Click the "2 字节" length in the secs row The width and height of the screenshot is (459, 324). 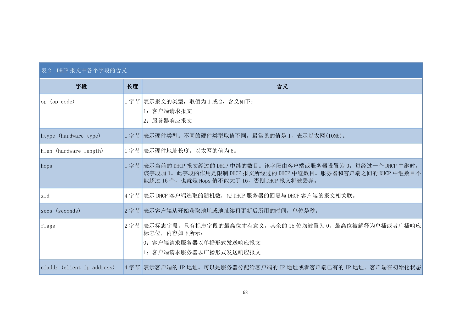[x=132, y=211]
